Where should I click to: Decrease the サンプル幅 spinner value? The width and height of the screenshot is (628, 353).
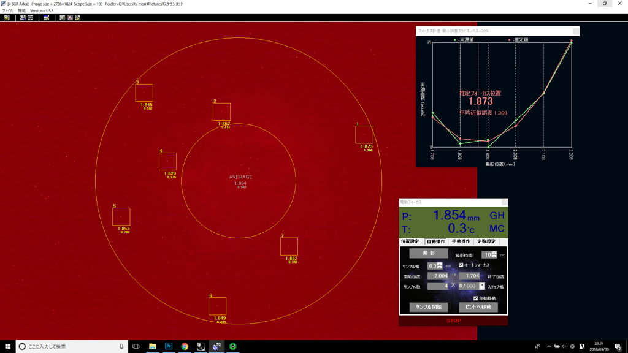click(x=440, y=268)
